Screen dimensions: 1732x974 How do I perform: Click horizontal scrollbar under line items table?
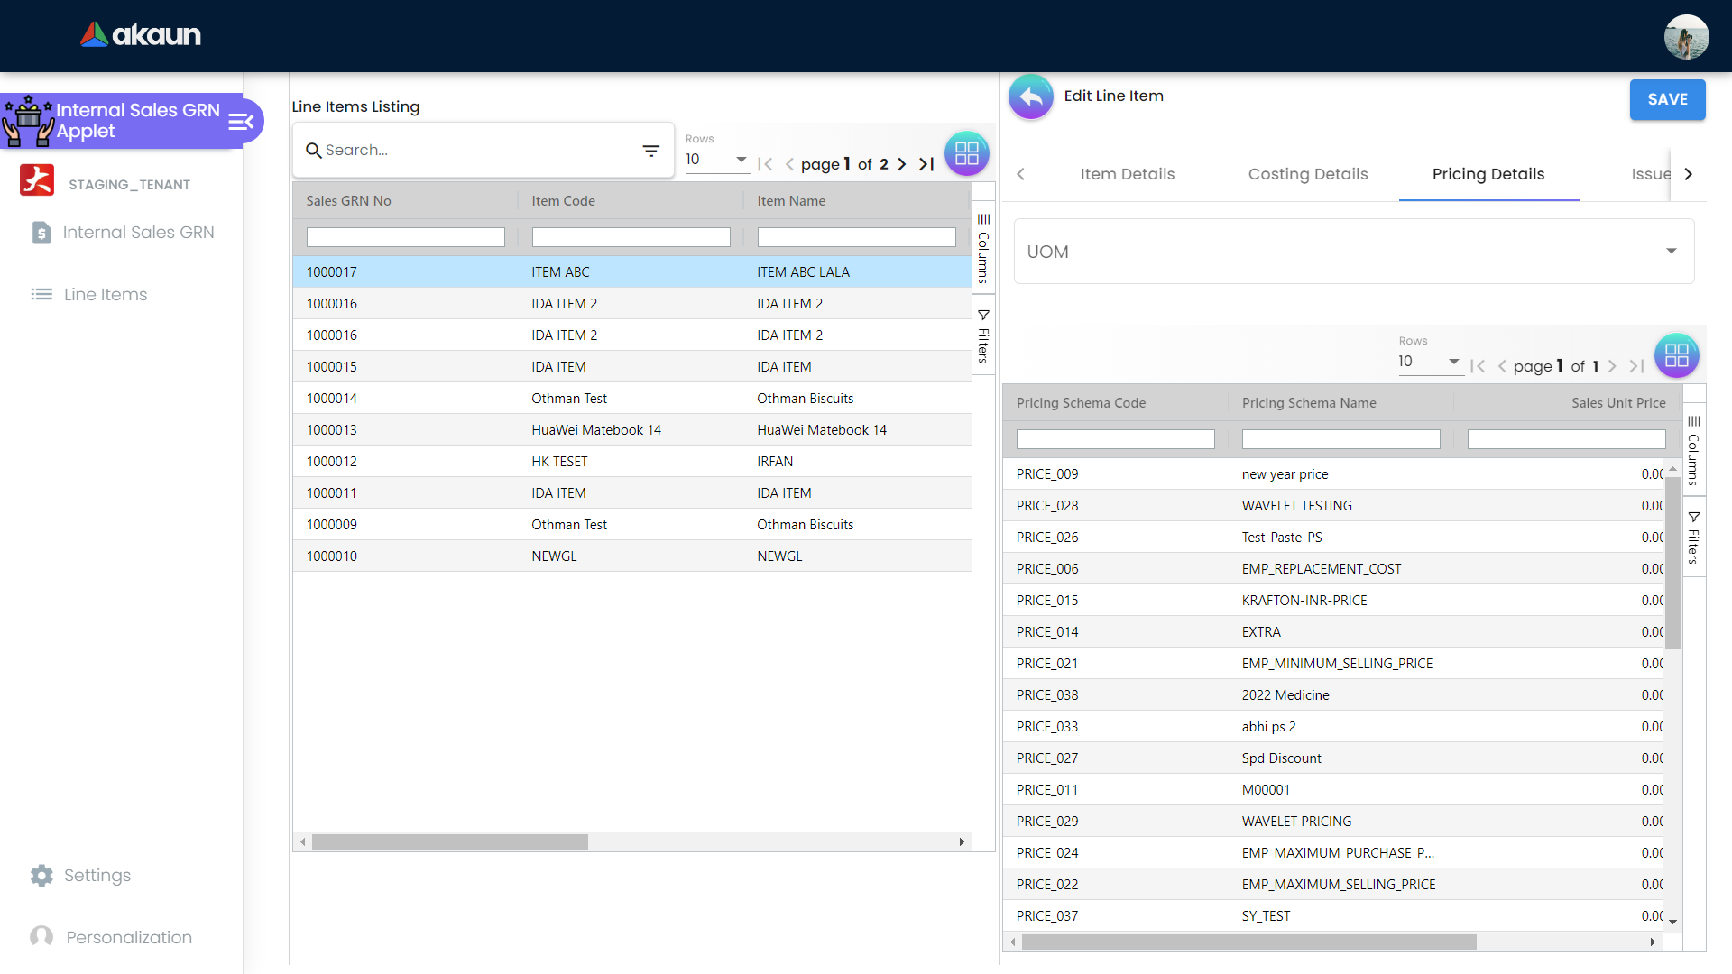[450, 842]
